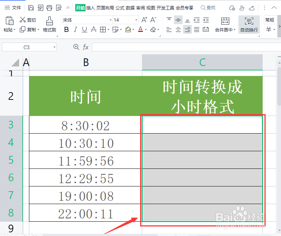
Task: Select column C header
Action: coord(202,62)
